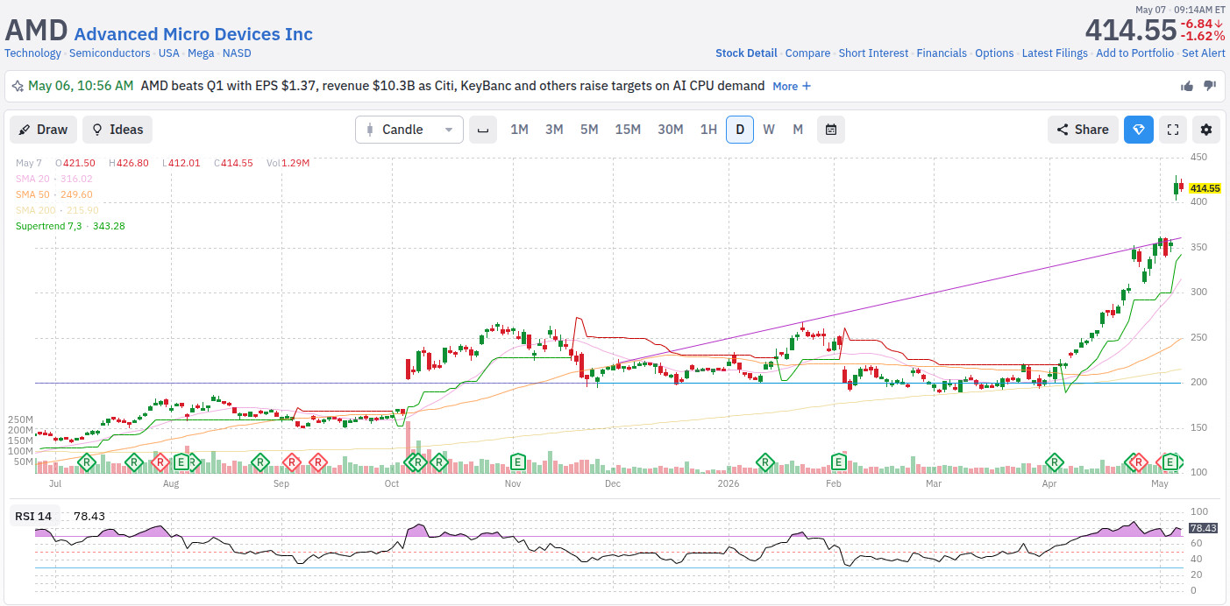1230x606 pixels.
Task: Click the sparkle icon before news date
Action: pos(18,86)
